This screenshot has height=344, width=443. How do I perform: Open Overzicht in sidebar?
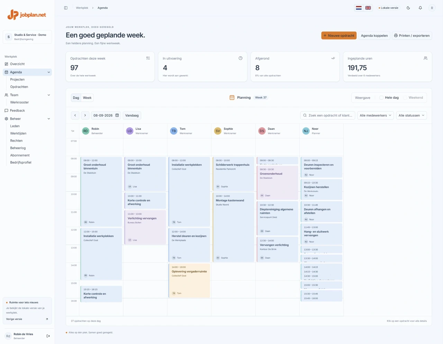point(27,64)
